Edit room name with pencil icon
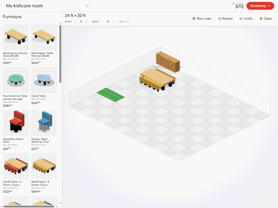Screen dimensions: 278x208 [x=87, y=6]
